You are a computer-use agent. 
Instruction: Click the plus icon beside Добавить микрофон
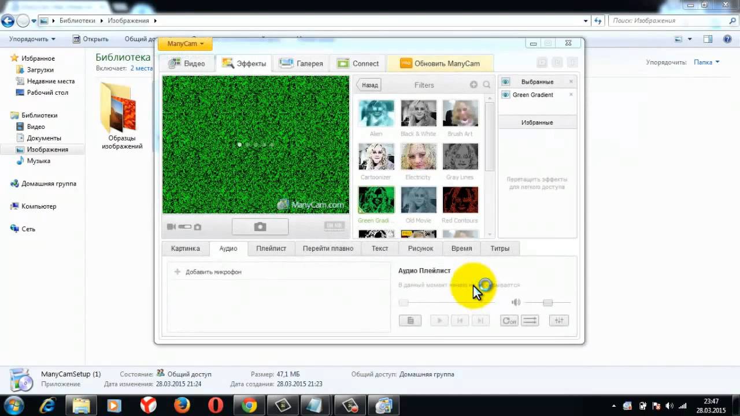pos(177,272)
